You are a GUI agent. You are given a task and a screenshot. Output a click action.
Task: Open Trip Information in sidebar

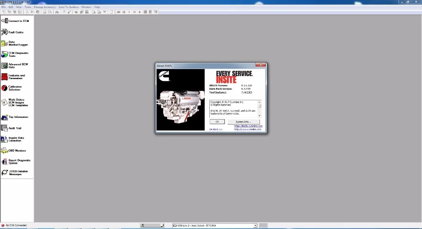[x=15, y=117]
